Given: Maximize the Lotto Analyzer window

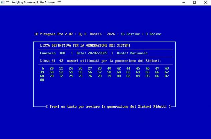Looking at the screenshot, I should coord(194,2).
